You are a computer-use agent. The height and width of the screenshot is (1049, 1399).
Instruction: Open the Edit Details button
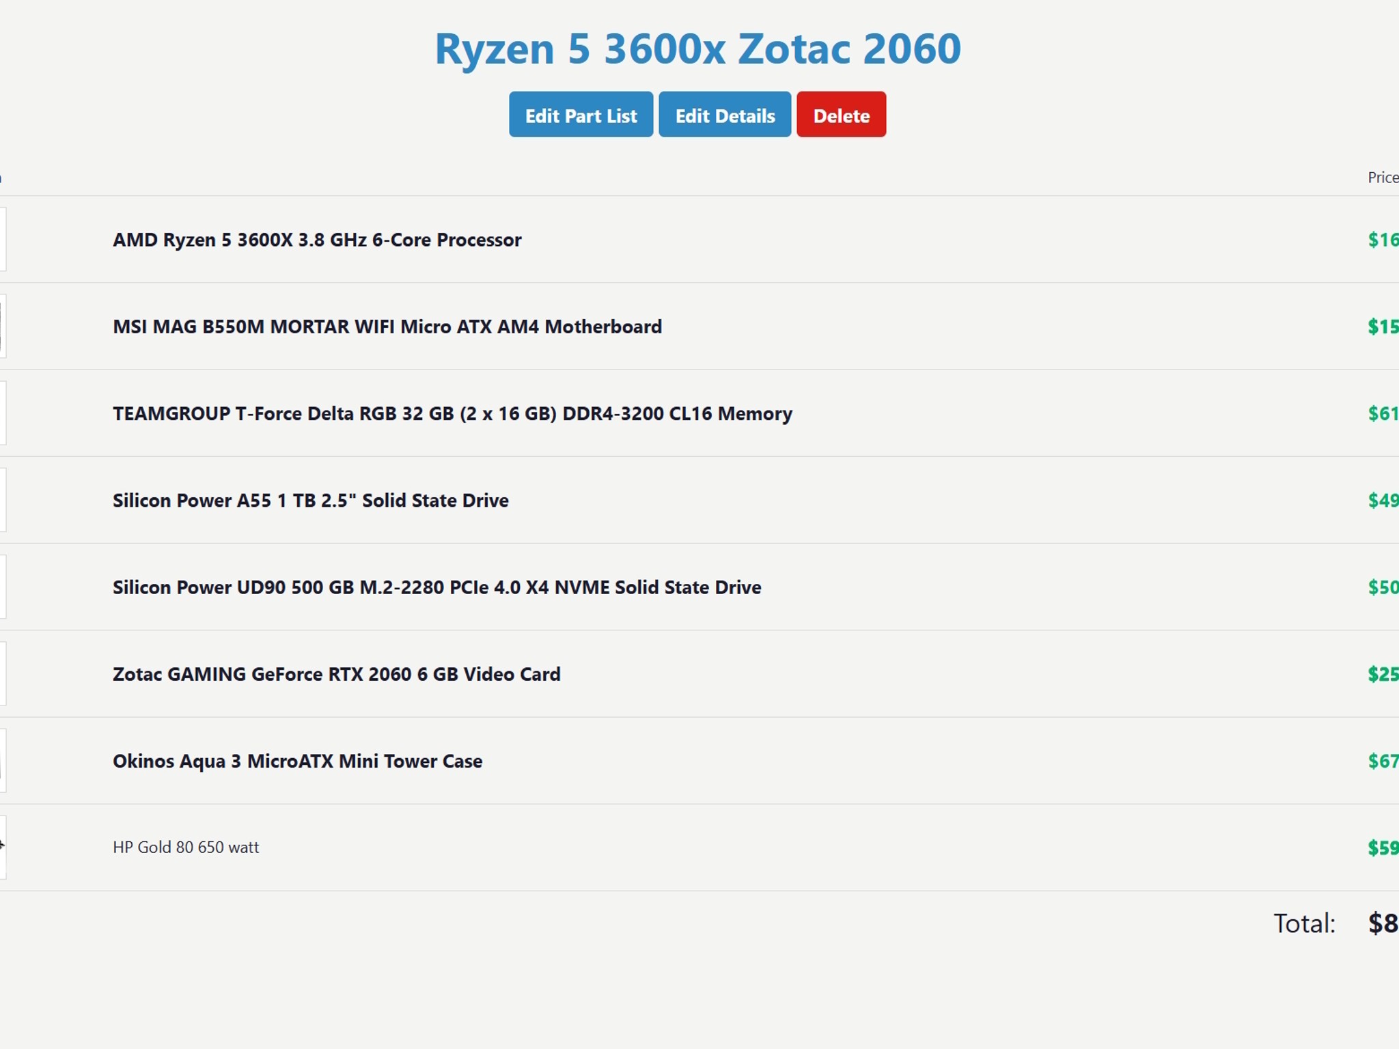pos(725,115)
